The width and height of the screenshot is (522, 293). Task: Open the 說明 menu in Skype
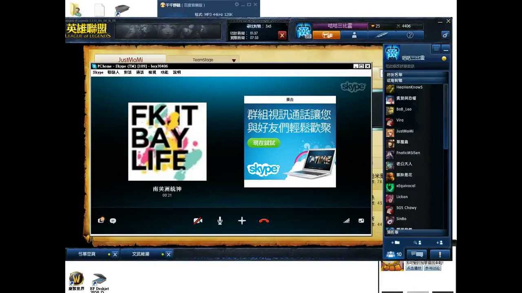coord(177,72)
